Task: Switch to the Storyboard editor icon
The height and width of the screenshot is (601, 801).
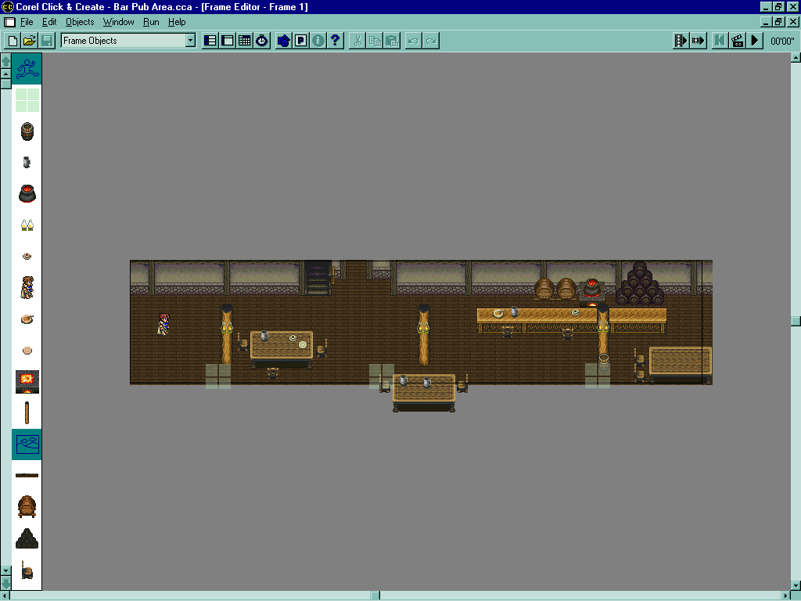Action: click(210, 41)
